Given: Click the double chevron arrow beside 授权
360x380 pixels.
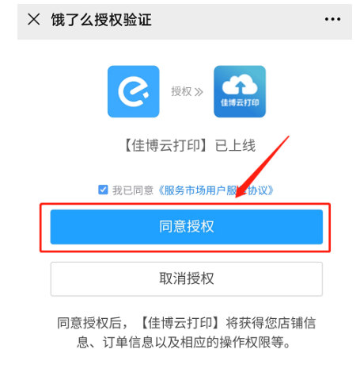Looking at the screenshot, I should (199, 92).
